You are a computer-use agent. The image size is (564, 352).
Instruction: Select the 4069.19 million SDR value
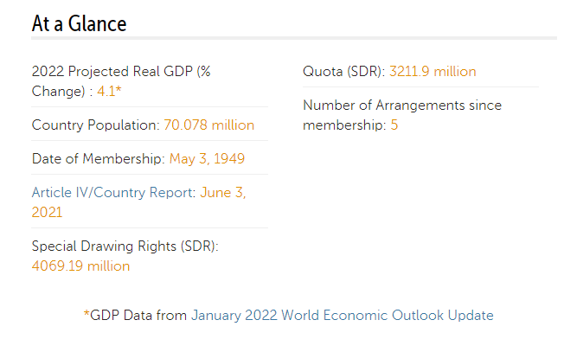tap(80, 266)
